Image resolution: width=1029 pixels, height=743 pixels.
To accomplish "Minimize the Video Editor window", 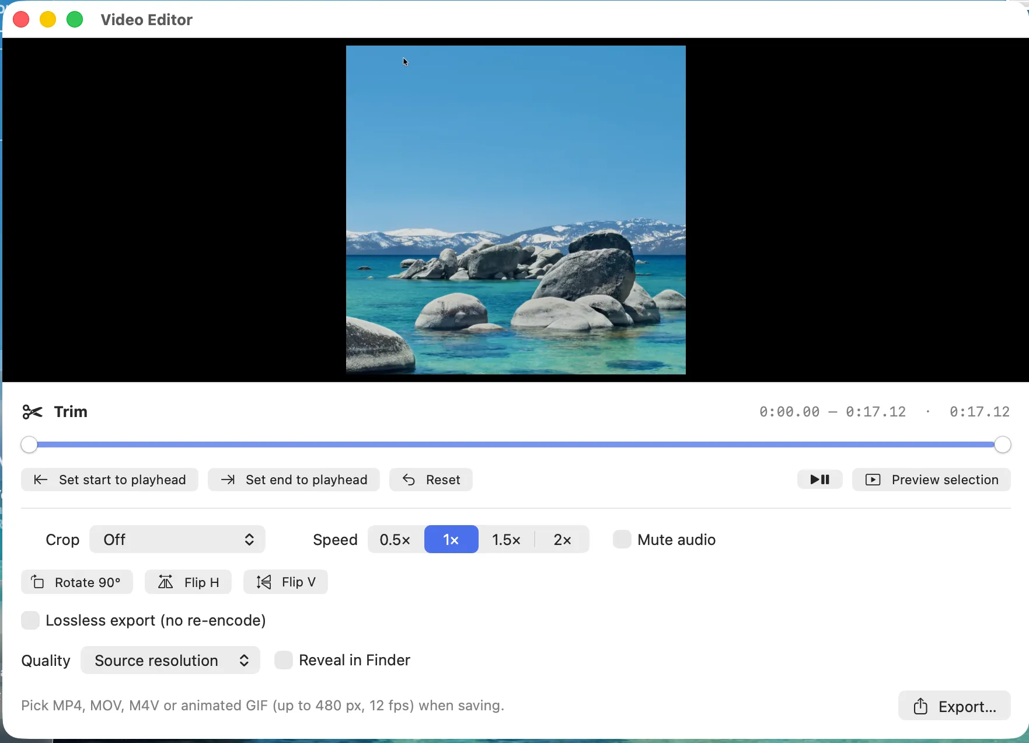I will pos(48,20).
